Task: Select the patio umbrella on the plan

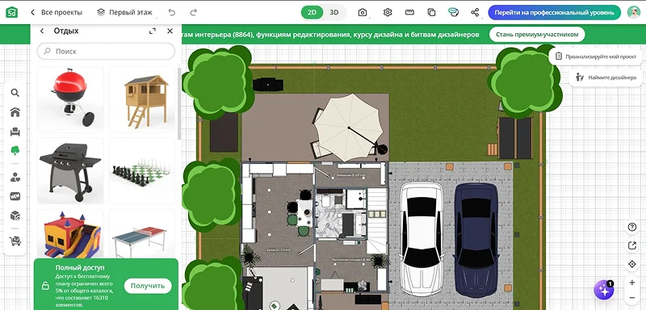Action: click(349, 128)
